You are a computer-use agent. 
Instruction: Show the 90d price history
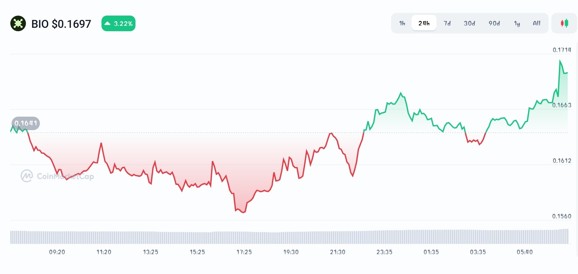click(x=494, y=23)
